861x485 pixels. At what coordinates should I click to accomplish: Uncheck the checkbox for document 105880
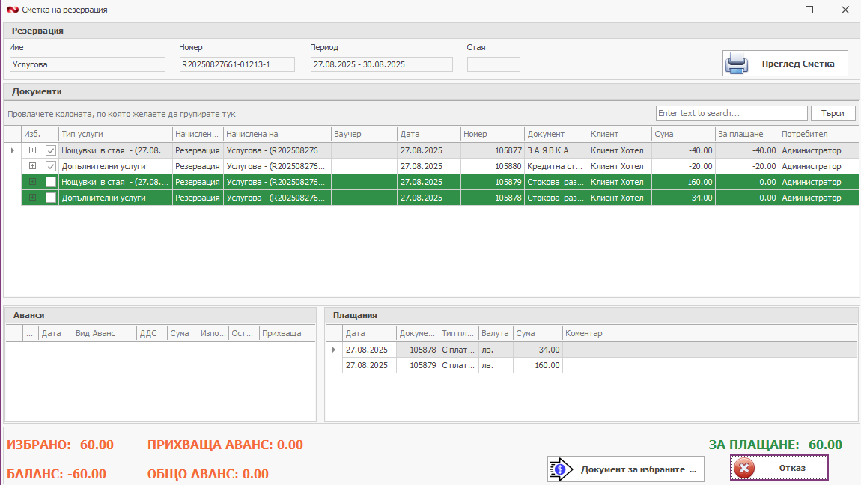coord(51,166)
